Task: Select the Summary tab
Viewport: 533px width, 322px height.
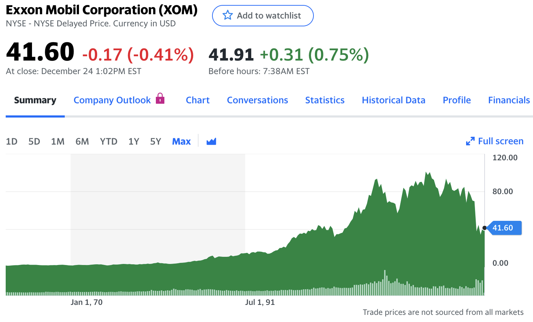Action: point(35,100)
